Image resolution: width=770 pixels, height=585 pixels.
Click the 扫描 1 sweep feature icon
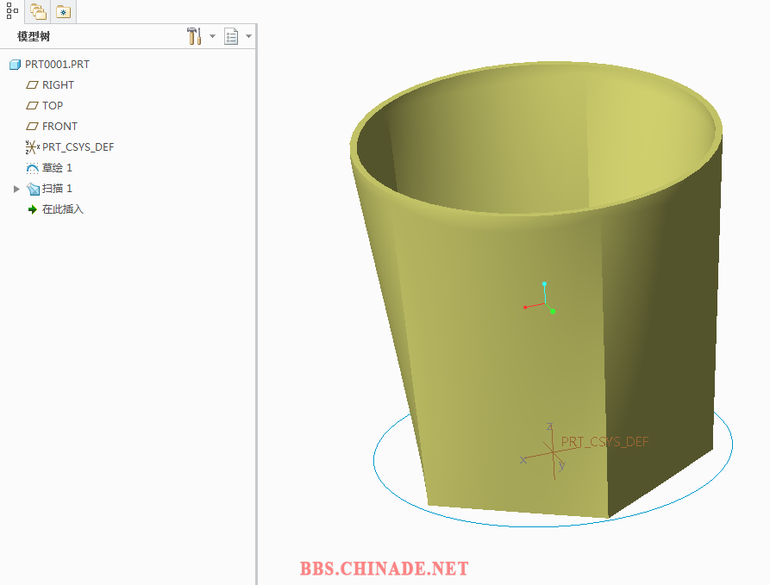click(34, 189)
